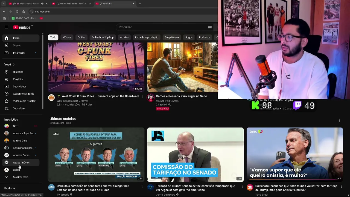Open Vídeos com "Gostei" in sidebar
Viewport: 350px width, 197px height.
(21, 101)
